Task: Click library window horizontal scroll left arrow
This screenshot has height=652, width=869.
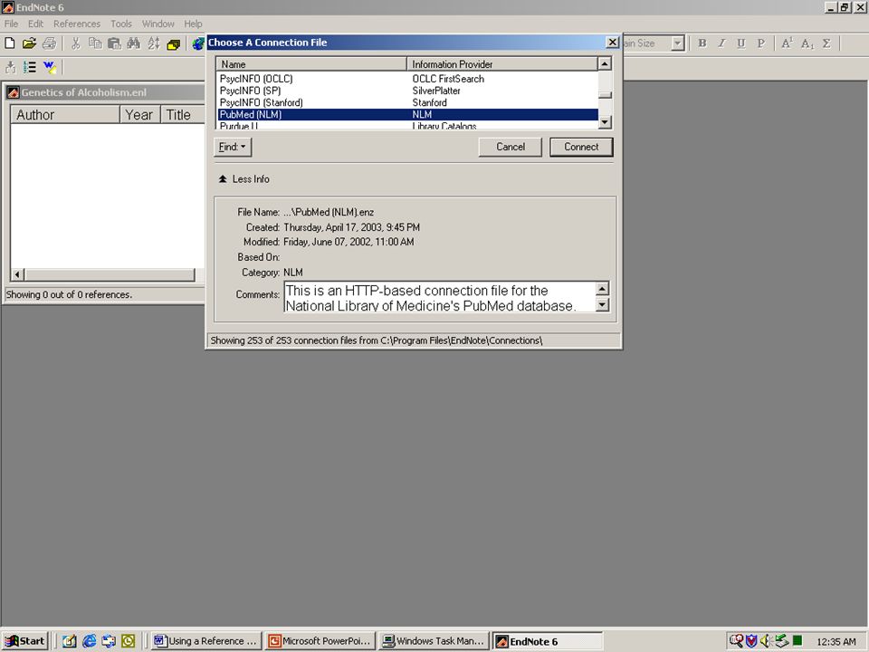Action: pos(17,274)
